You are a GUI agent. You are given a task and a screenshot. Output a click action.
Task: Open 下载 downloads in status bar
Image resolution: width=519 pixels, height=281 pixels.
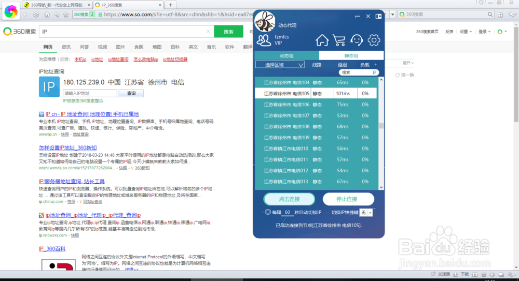click(461, 274)
